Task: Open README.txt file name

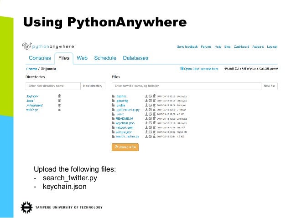Action: (125, 118)
